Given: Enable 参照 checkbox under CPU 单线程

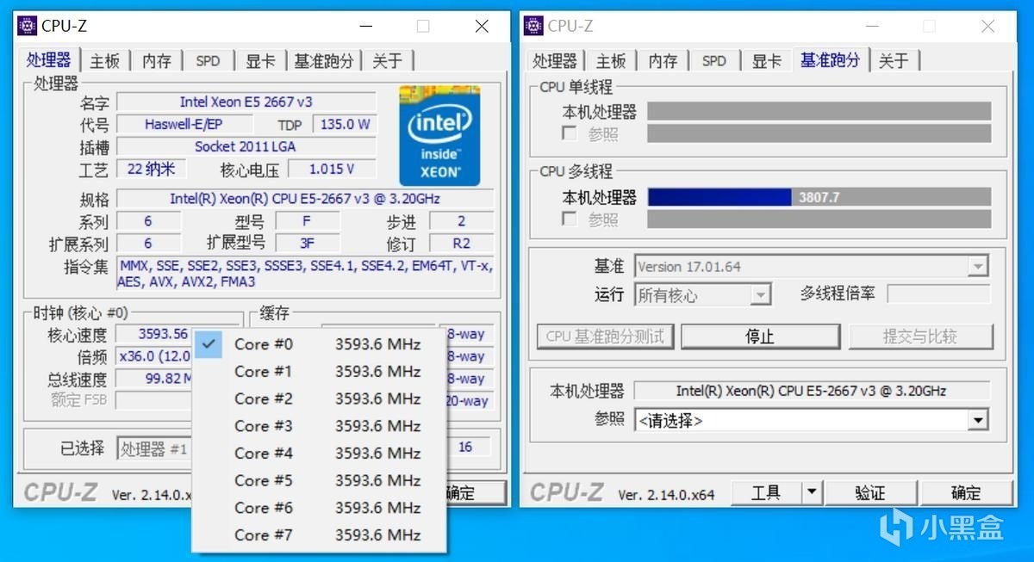Looking at the screenshot, I should pyautogui.click(x=570, y=133).
